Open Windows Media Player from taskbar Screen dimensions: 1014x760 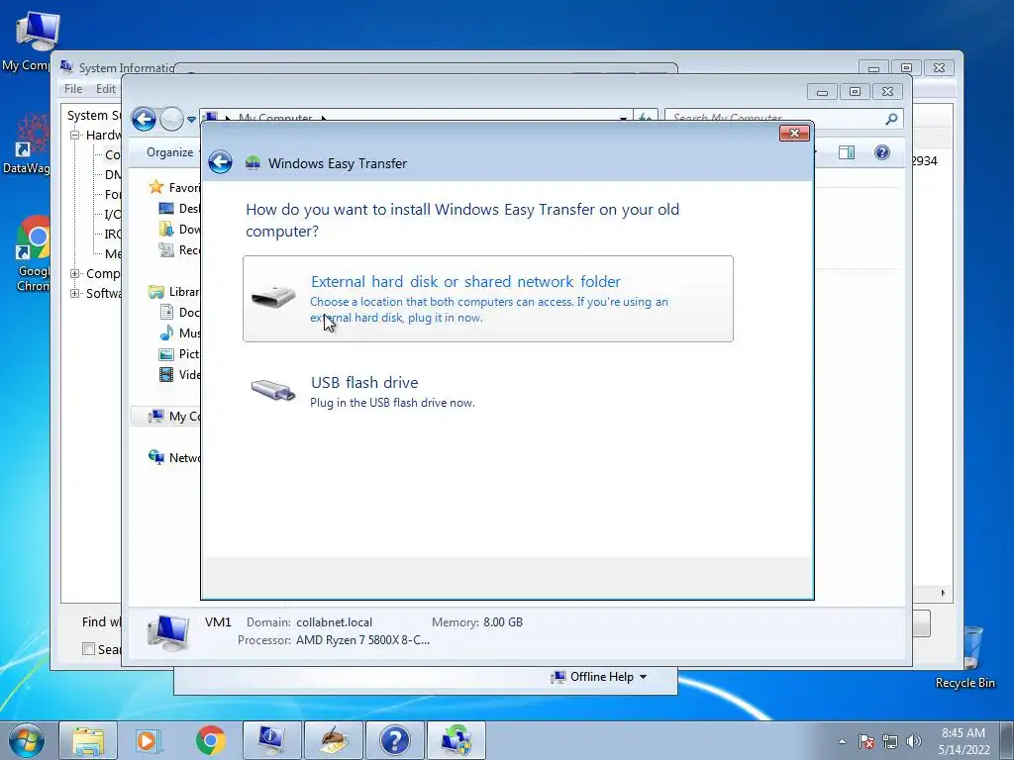147,740
